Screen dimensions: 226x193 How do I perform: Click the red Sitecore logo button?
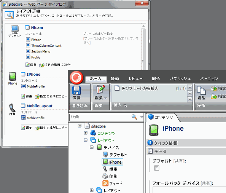(x=76, y=78)
